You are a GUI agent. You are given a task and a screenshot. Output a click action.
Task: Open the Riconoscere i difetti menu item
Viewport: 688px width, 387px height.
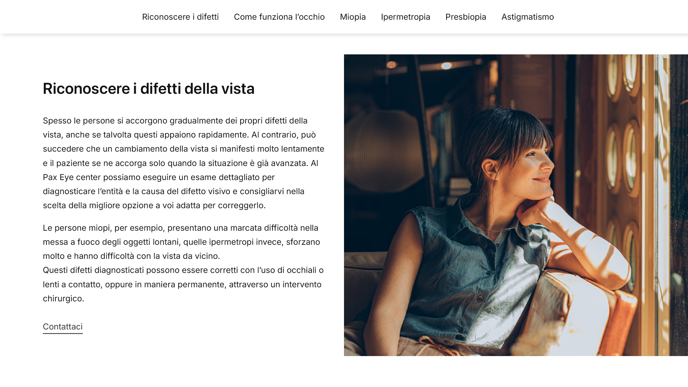click(x=180, y=17)
